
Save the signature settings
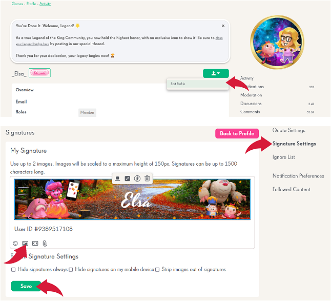pyautogui.click(x=26, y=286)
